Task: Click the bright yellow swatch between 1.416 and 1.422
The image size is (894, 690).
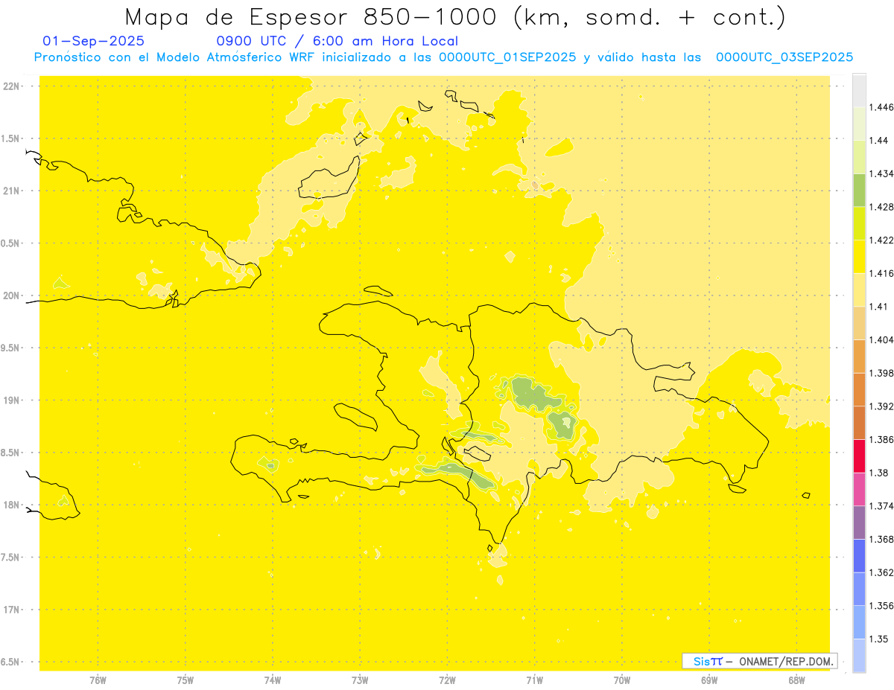Action: tap(859, 256)
